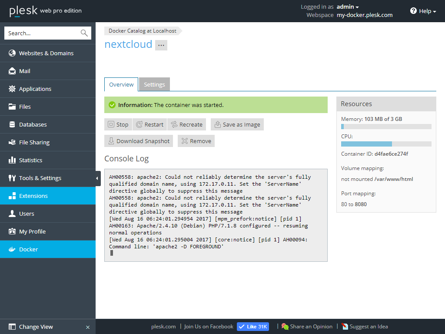Click the Statistics bar chart icon
Image resolution: width=445 pixels, height=334 pixels.
(x=12, y=160)
